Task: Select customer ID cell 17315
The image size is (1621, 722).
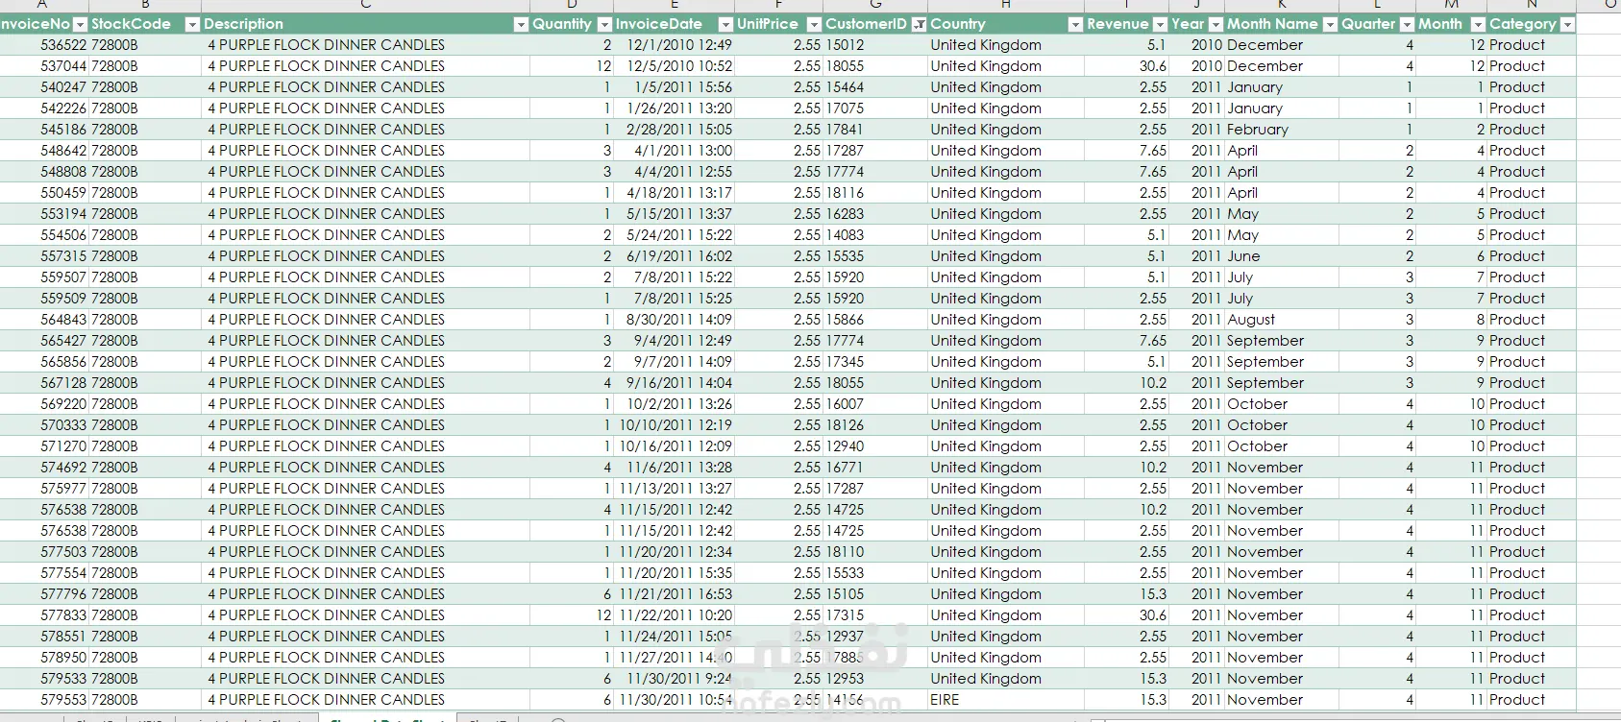Action: [x=875, y=615]
